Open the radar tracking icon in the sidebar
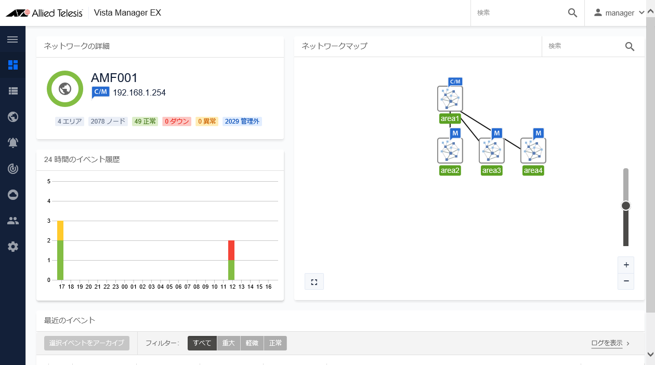This screenshot has width=655, height=365. point(13,169)
